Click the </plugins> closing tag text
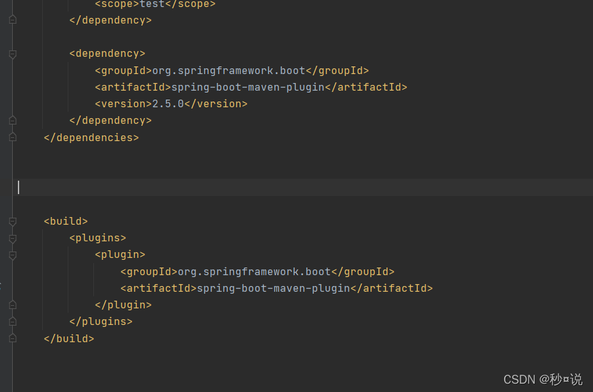This screenshot has height=392, width=593. 101,321
